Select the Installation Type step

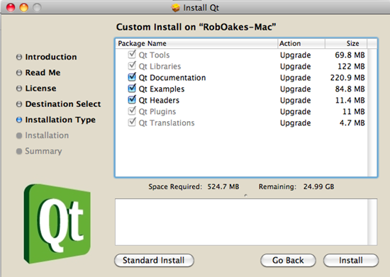[x=56, y=120]
